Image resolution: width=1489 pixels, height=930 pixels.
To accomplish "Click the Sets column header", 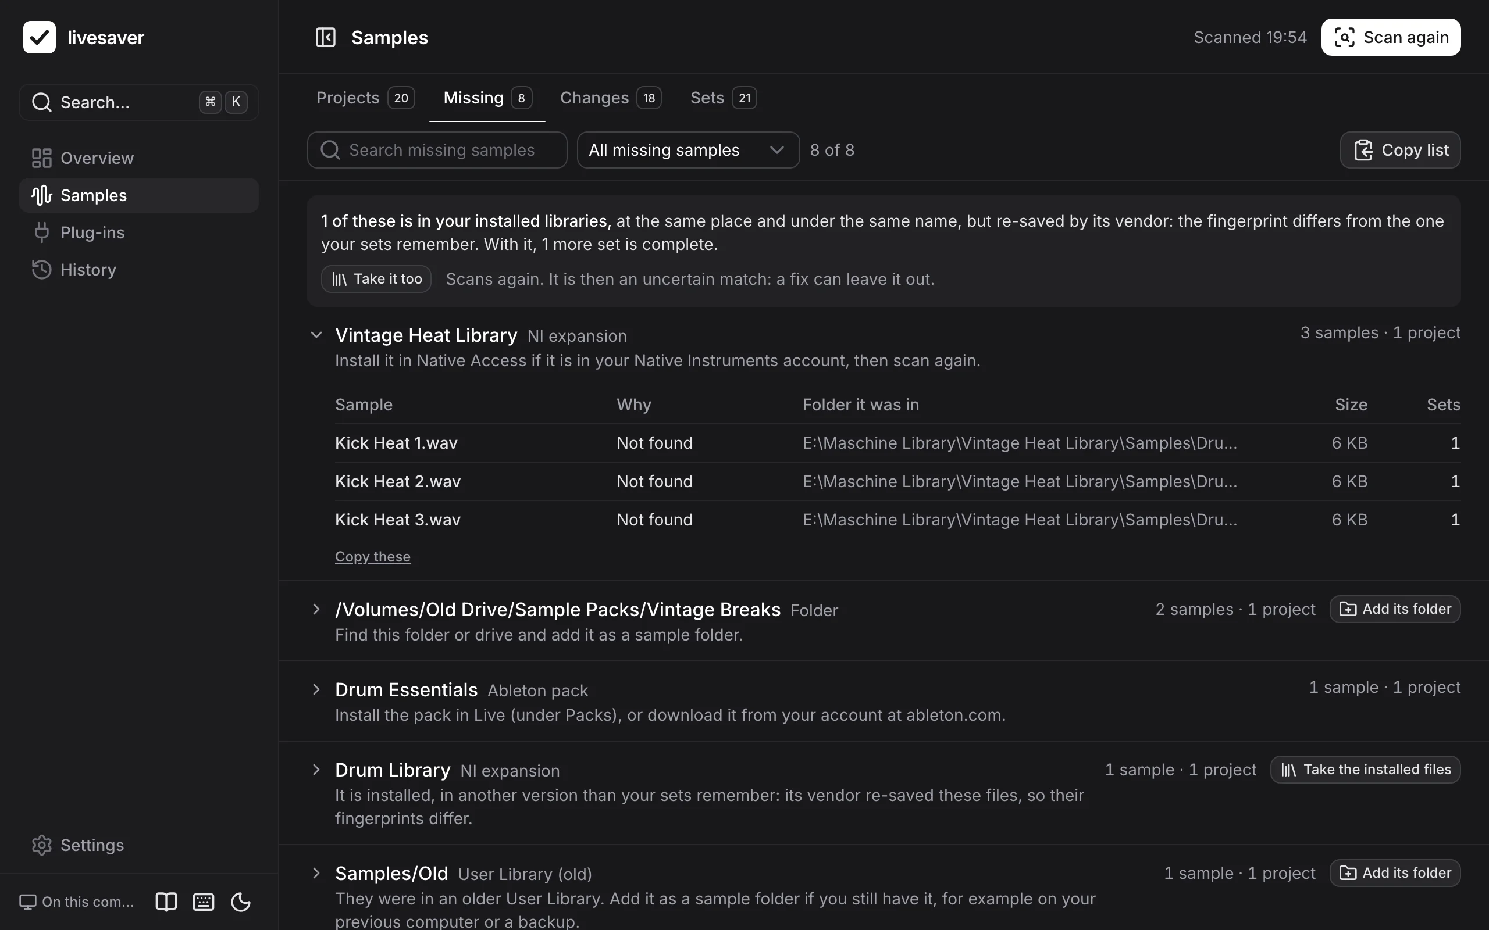I will (x=1444, y=405).
